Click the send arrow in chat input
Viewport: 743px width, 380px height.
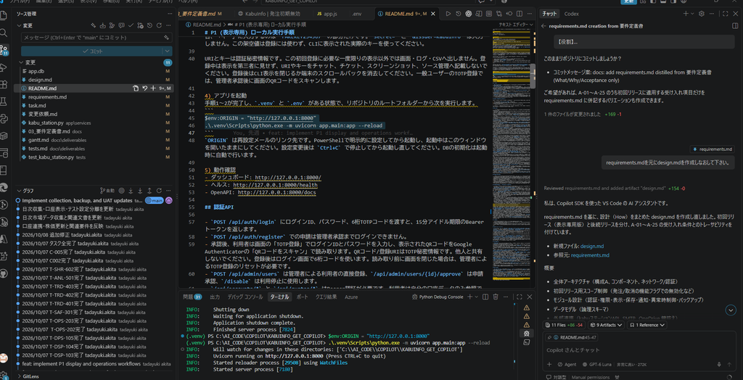click(x=730, y=364)
